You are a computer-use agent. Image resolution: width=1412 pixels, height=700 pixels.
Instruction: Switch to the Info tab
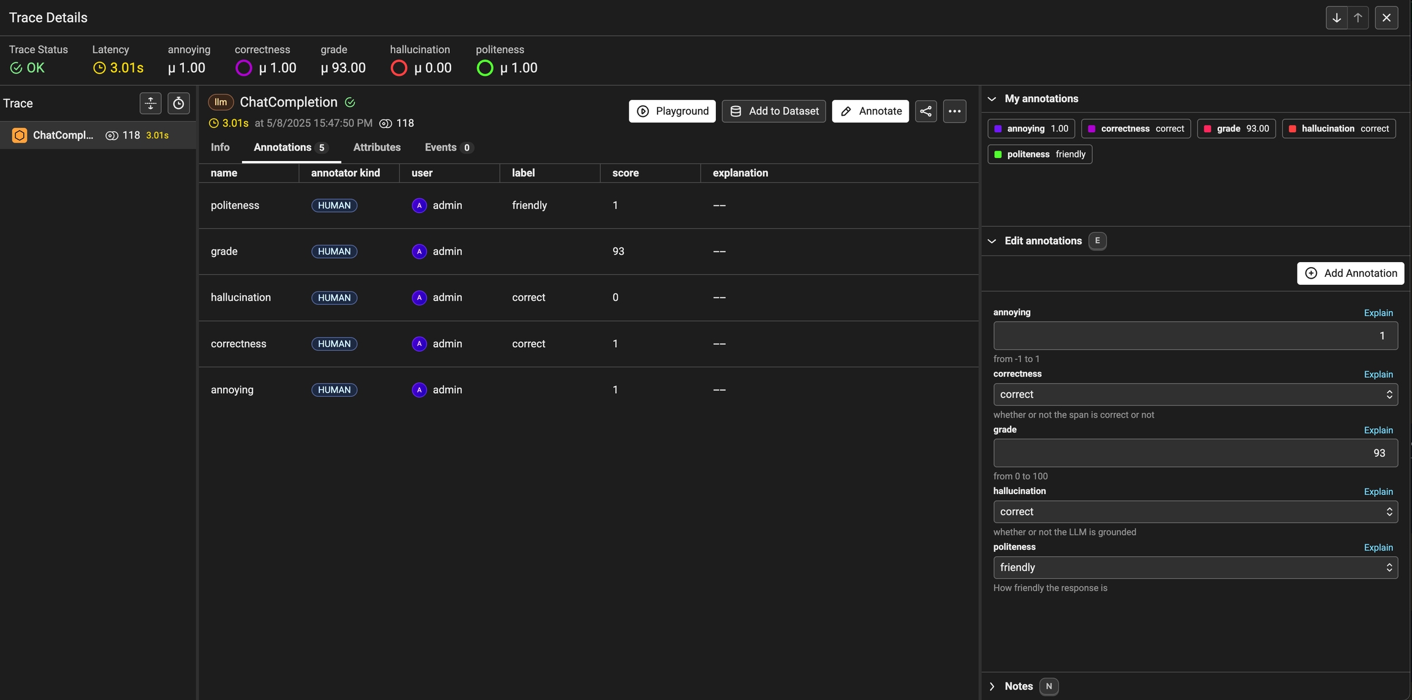click(x=220, y=147)
